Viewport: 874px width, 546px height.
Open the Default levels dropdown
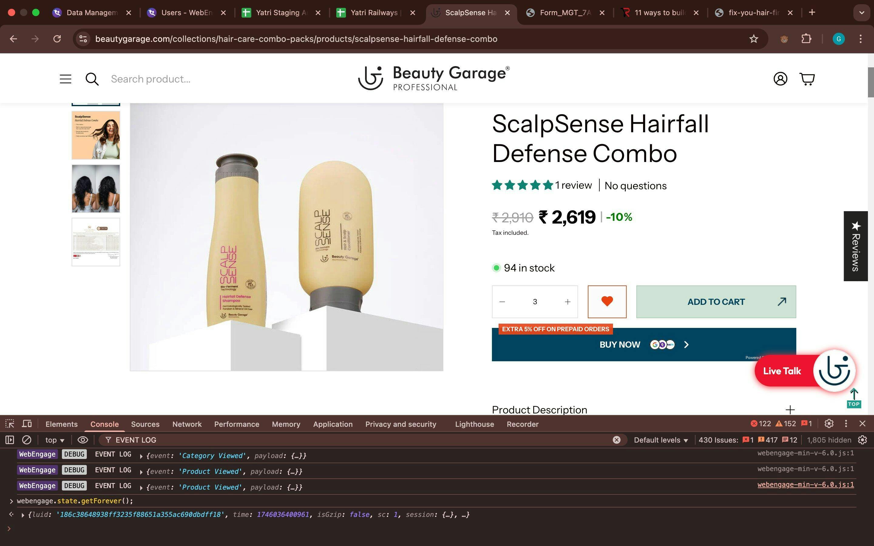[x=661, y=440]
